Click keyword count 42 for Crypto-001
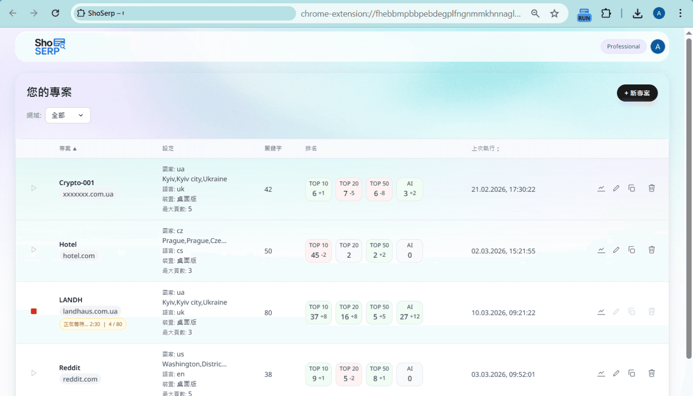 tap(268, 189)
